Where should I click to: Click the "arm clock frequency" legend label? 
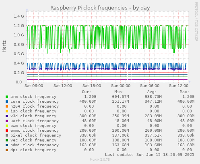tap(33, 97)
